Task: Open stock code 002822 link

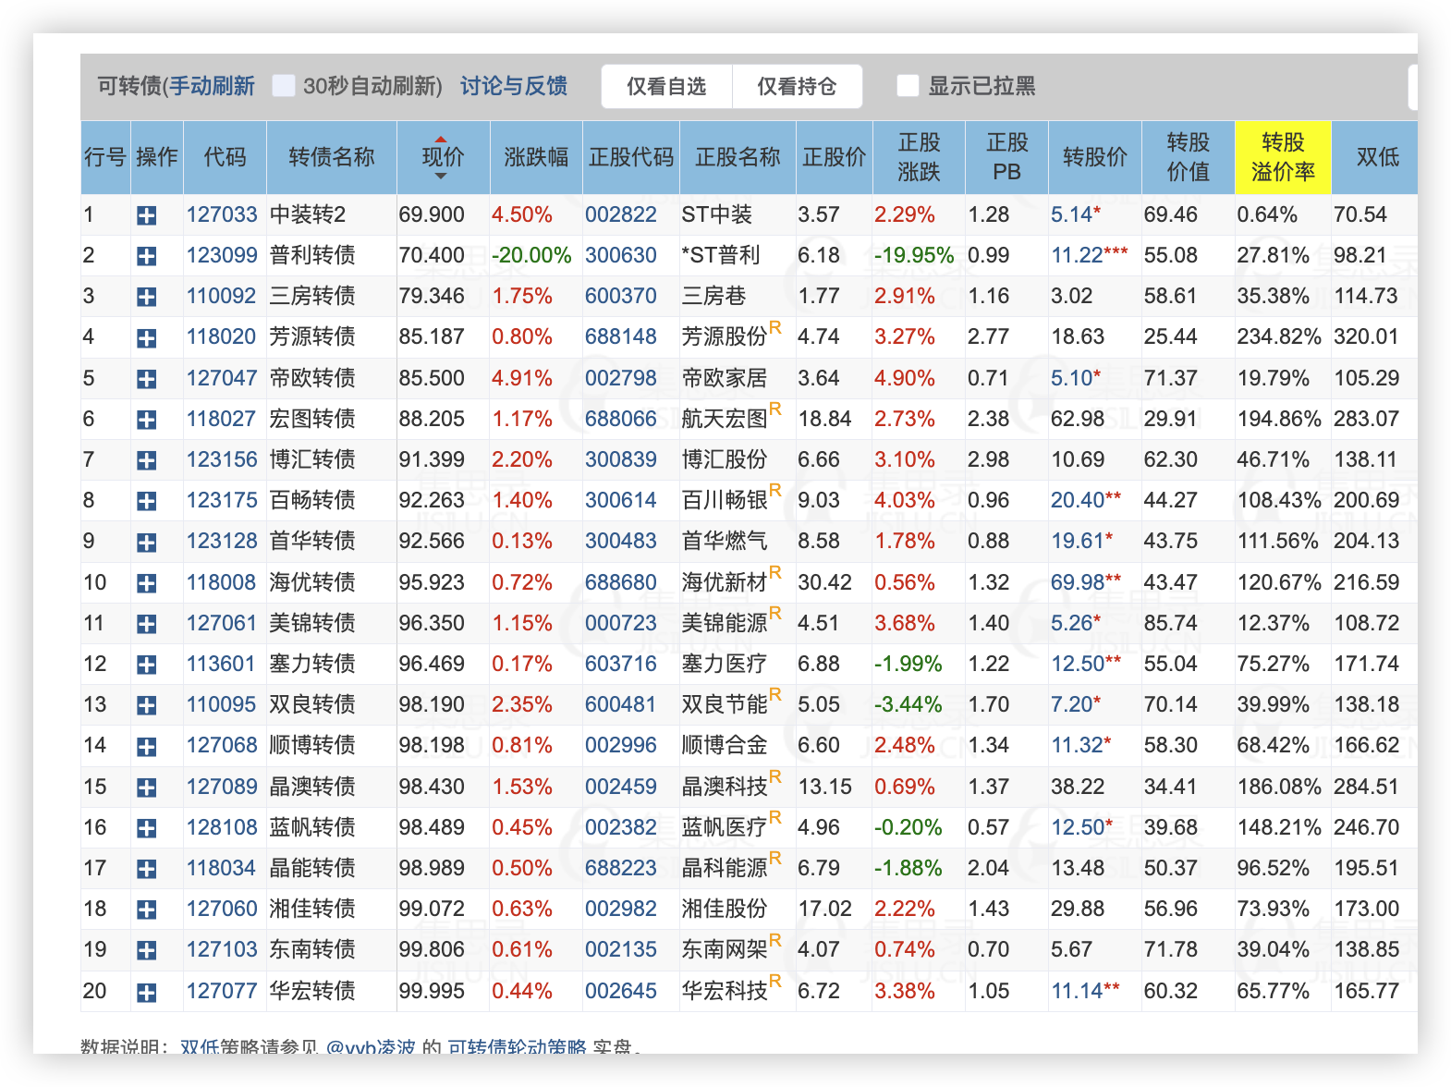Action: pyautogui.click(x=621, y=214)
